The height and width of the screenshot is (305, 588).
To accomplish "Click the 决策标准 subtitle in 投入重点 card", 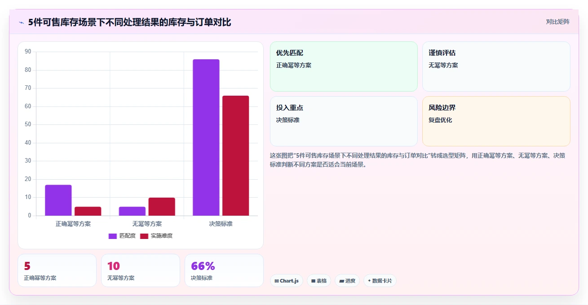I will pos(288,120).
